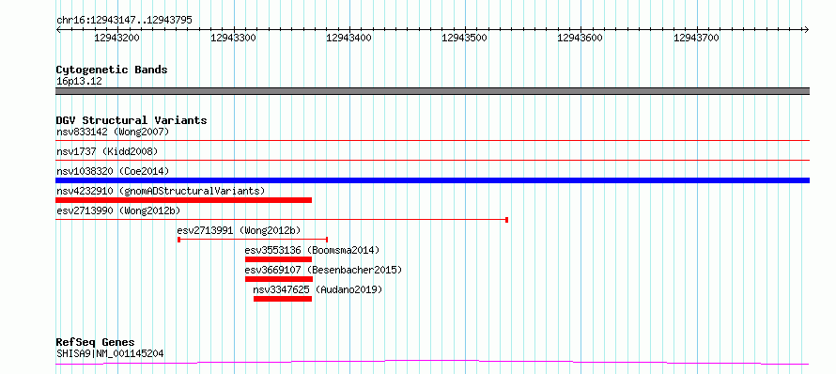Click the red esv3669107 variant bar

coord(279,279)
